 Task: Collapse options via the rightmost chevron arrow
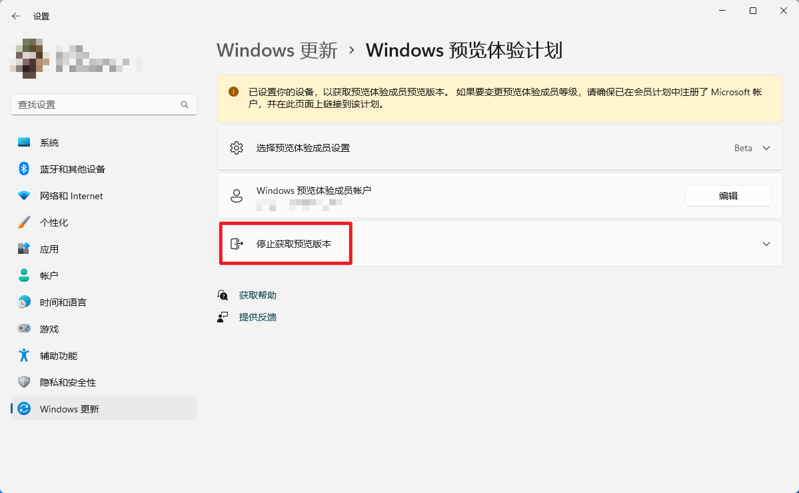tap(765, 243)
